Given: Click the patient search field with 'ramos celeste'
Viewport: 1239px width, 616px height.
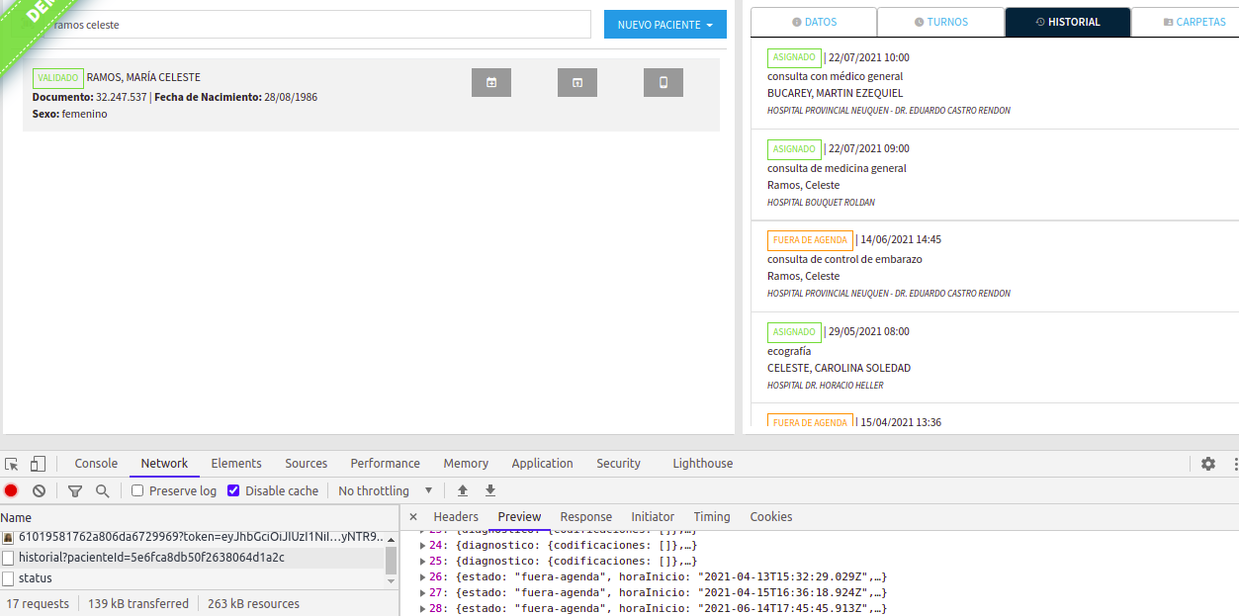Looking at the screenshot, I should (x=308, y=25).
